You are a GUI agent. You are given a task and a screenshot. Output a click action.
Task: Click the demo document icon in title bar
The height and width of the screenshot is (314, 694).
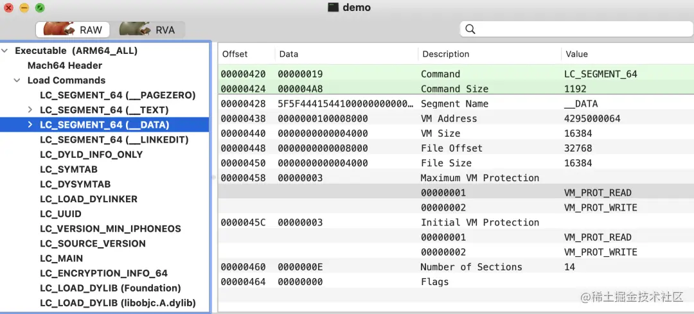click(333, 8)
